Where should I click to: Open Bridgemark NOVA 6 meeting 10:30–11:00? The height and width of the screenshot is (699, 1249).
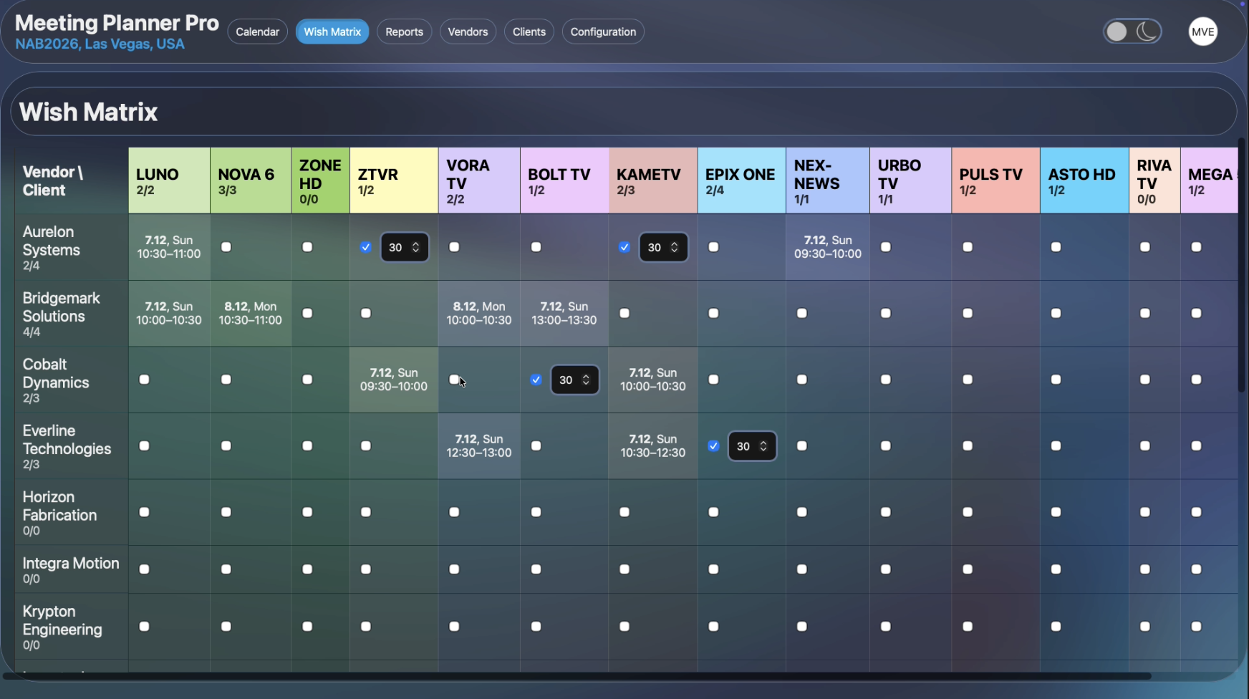point(251,313)
